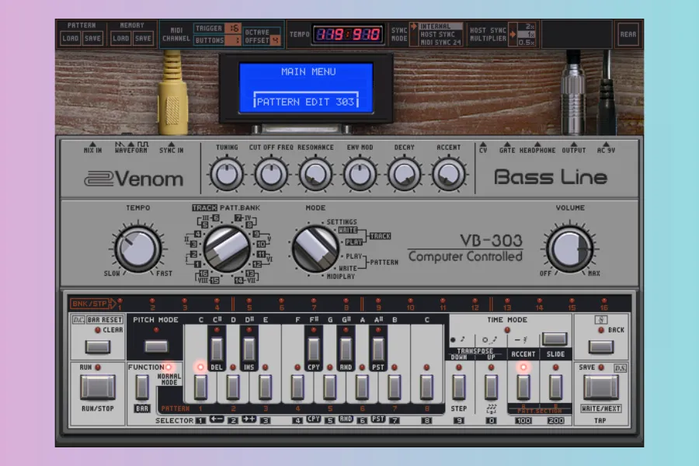The image size is (699, 466).
Task: Open the REAR panel view
Action: pos(628,34)
